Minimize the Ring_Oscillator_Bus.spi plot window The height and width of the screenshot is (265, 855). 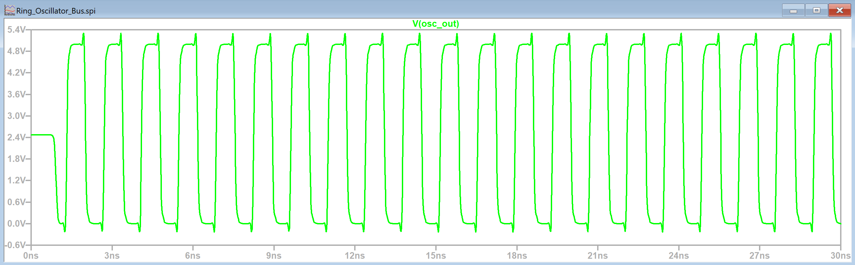click(x=793, y=11)
